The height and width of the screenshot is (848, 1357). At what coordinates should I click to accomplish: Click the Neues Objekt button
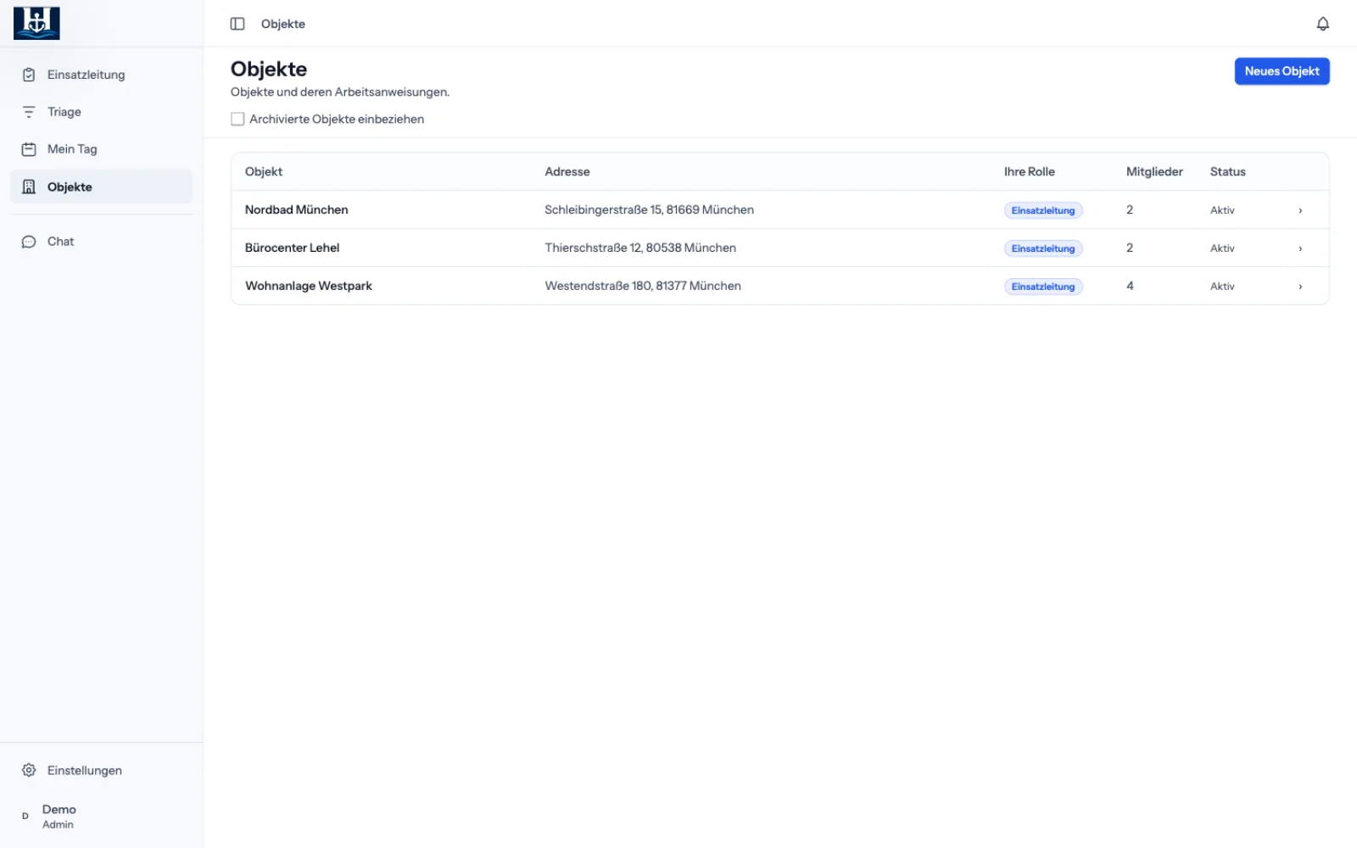click(x=1282, y=71)
